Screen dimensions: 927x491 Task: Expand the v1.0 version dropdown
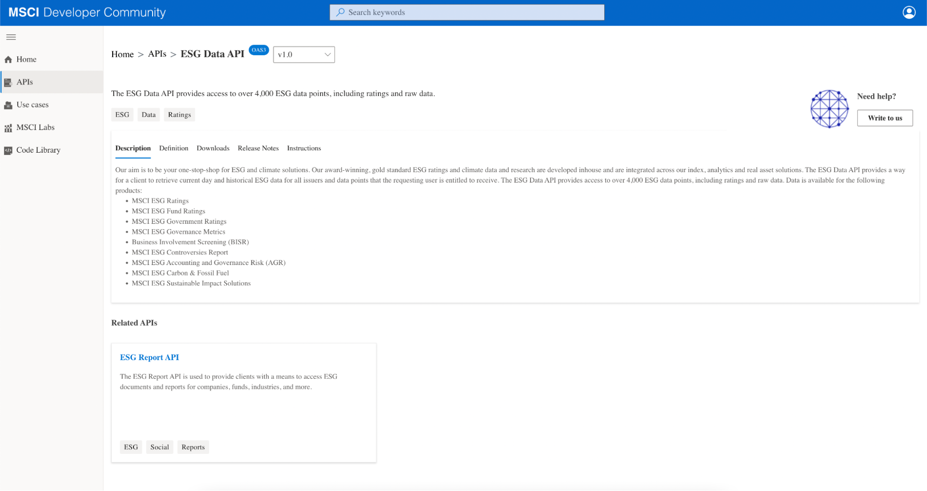click(304, 55)
